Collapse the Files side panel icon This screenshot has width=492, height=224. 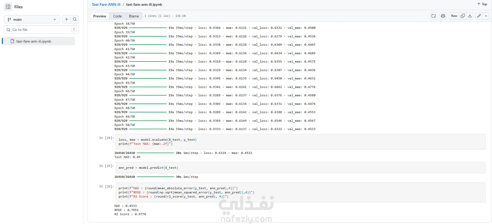tap(8, 7)
